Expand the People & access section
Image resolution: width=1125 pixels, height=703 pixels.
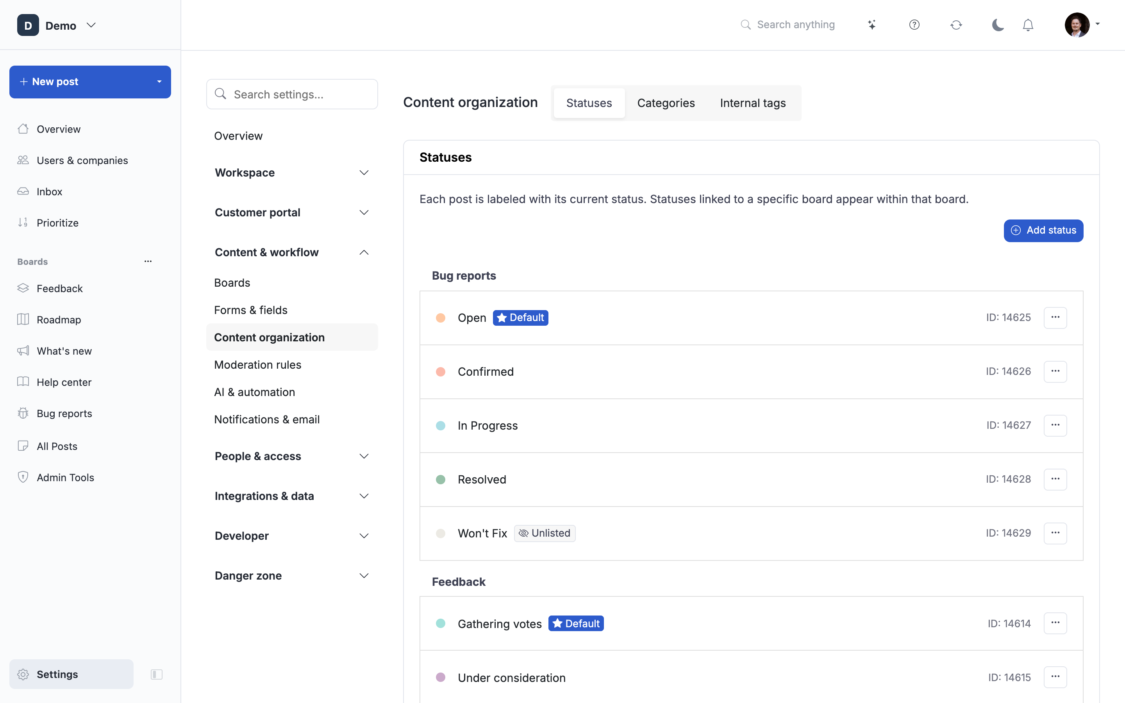click(x=292, y=456)
